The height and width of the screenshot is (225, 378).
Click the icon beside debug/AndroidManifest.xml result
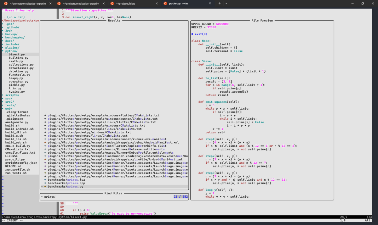(45, 142)
